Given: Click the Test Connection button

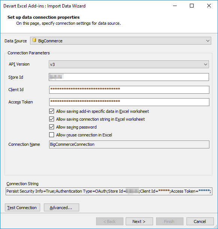Looking at the screenshot, I should click(23, 208).
